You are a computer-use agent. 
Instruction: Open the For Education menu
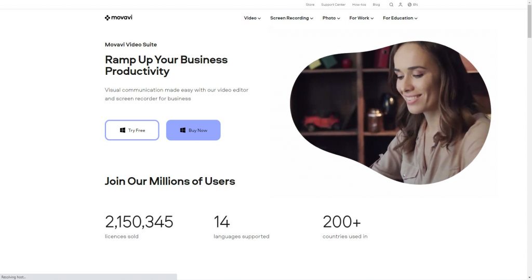pos(400,18)
